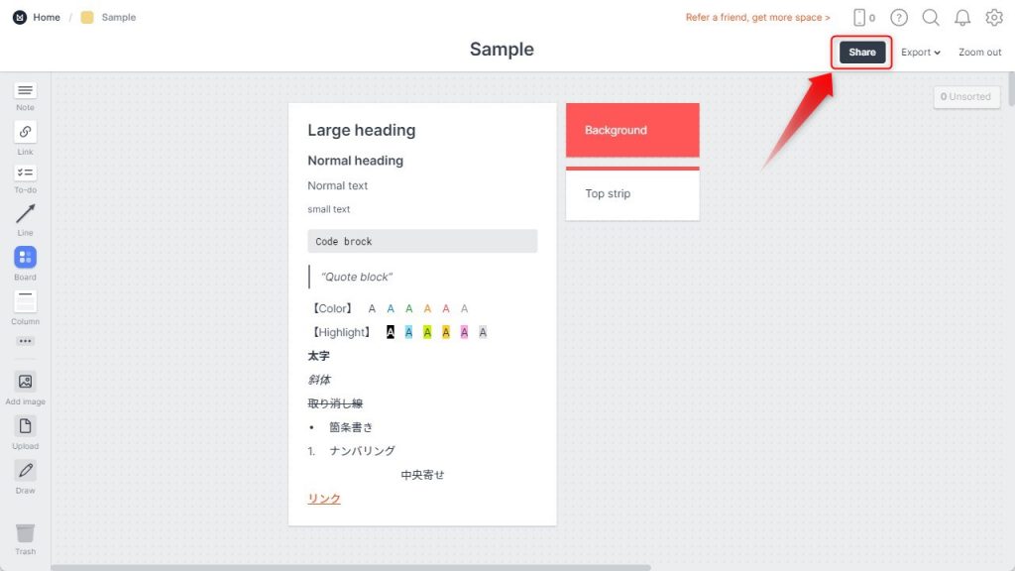View notifications bell icon
This screenshot has width=1015, height=571.
pyautogui.click(x=962, y=18)
